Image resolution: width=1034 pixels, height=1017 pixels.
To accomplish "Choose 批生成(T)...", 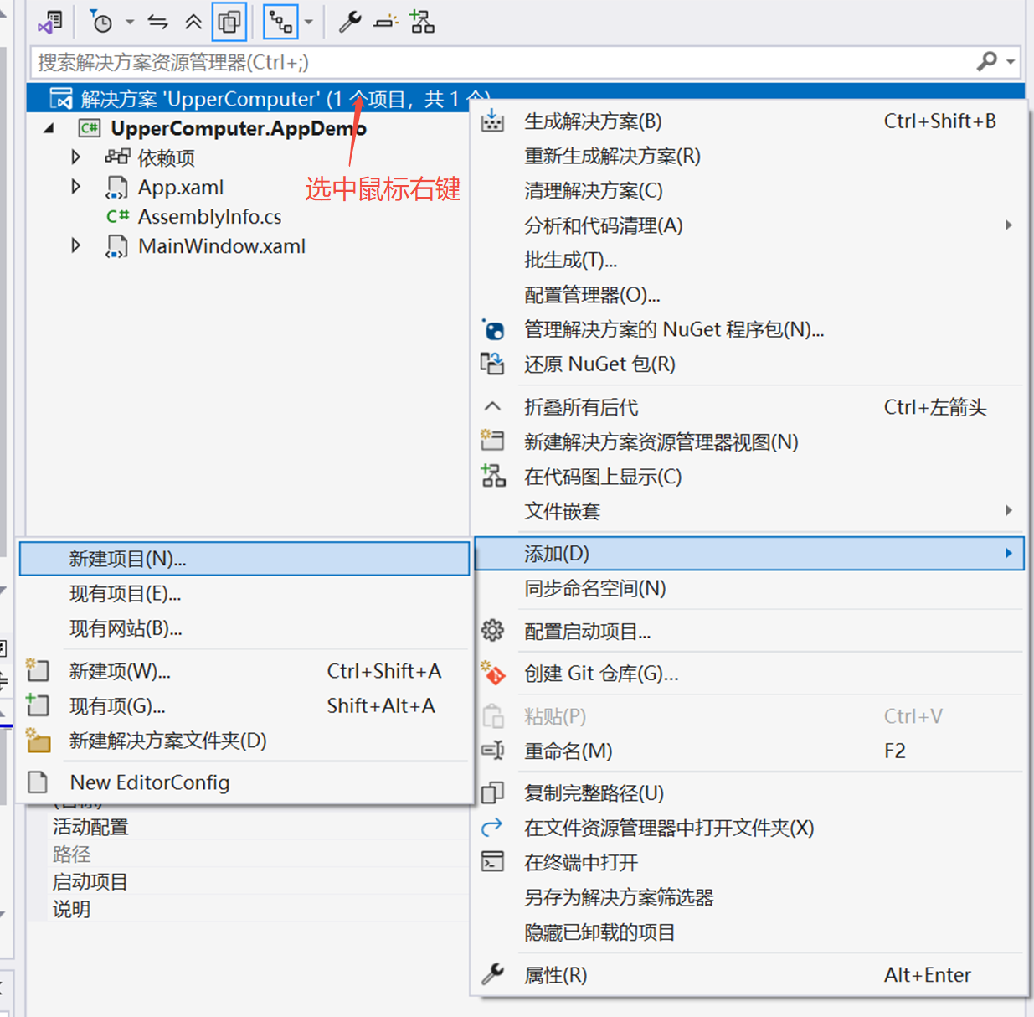I will click(x=749, y=261).
